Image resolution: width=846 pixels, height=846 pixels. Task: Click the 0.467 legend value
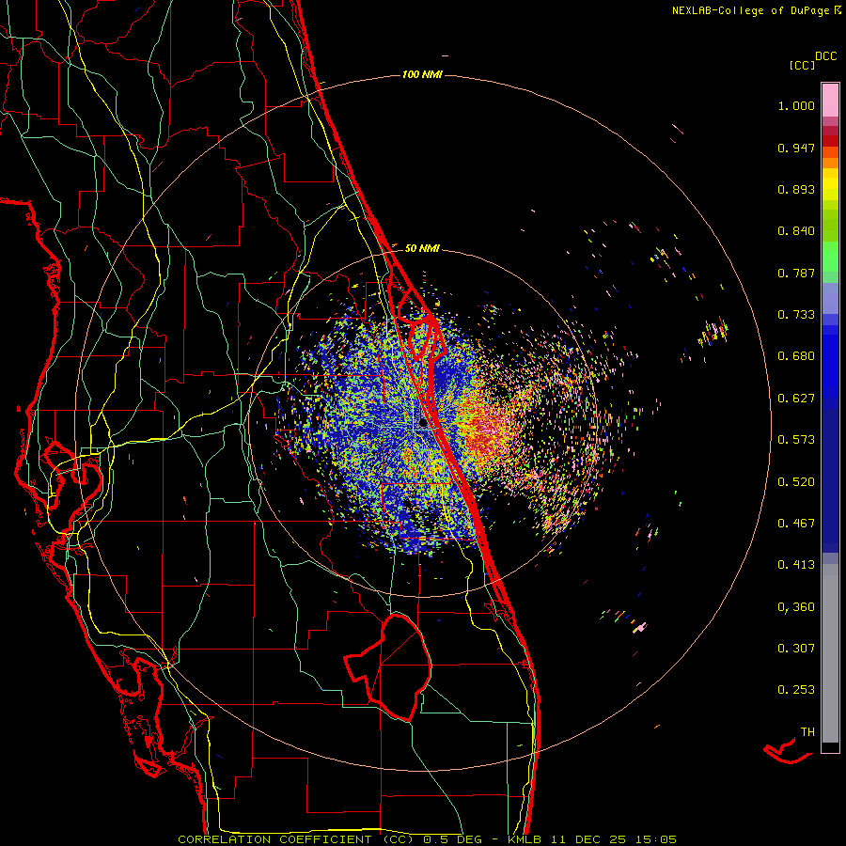796,524
